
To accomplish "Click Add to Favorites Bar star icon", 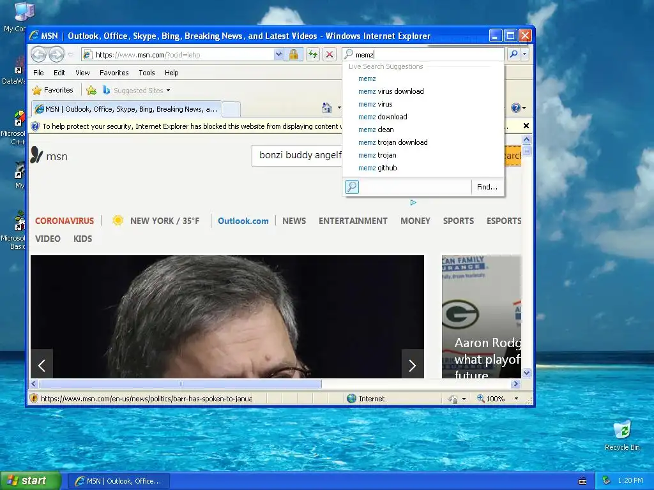I will [x=91, y=90].
